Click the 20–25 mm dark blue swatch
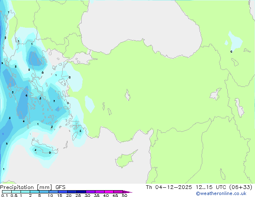Image resolution: width=255 pixels, height=197 pixels. (x=72, y=192)
